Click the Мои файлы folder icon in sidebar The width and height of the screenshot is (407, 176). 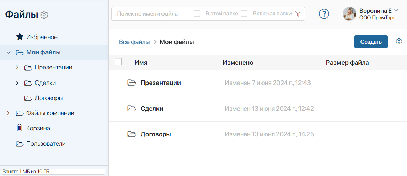19,53
